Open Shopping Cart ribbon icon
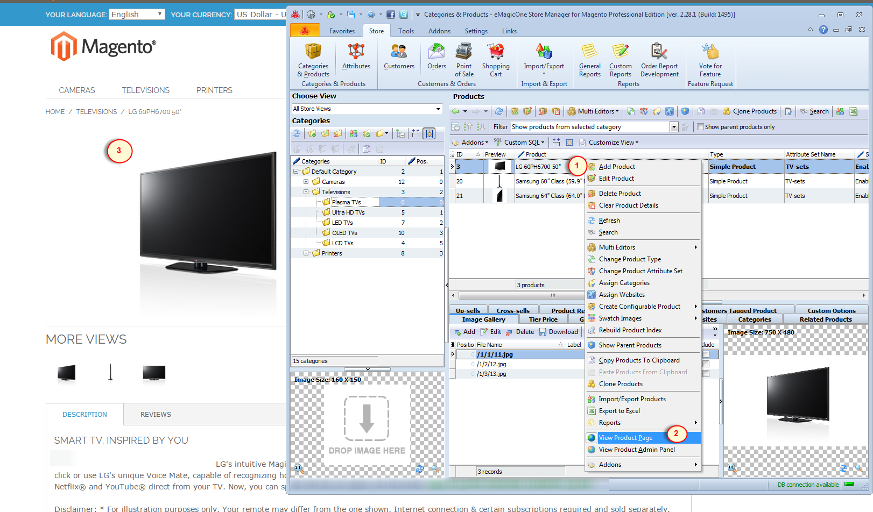873x512 pixels. tap(496, 60)
